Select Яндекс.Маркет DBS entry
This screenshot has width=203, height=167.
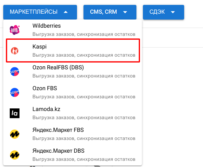(73, 155)
